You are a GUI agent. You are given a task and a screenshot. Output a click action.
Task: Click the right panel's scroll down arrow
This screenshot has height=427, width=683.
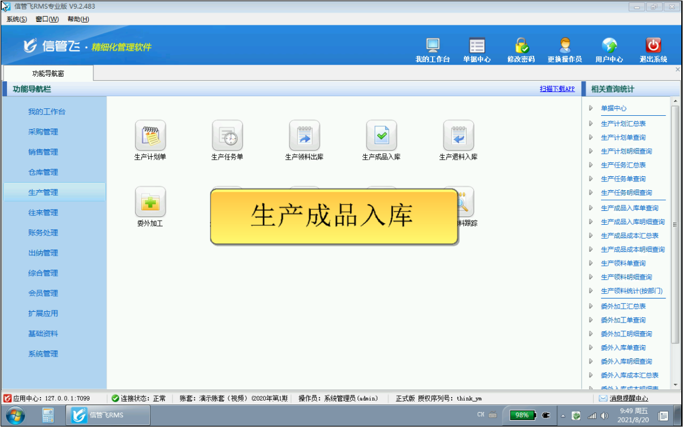pos(675,386)
